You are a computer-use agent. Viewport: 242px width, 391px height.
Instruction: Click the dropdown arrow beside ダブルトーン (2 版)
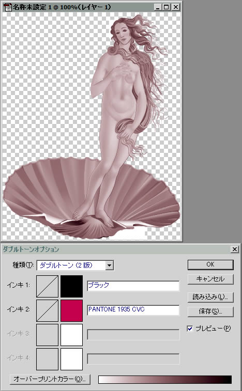click(110, 265)
